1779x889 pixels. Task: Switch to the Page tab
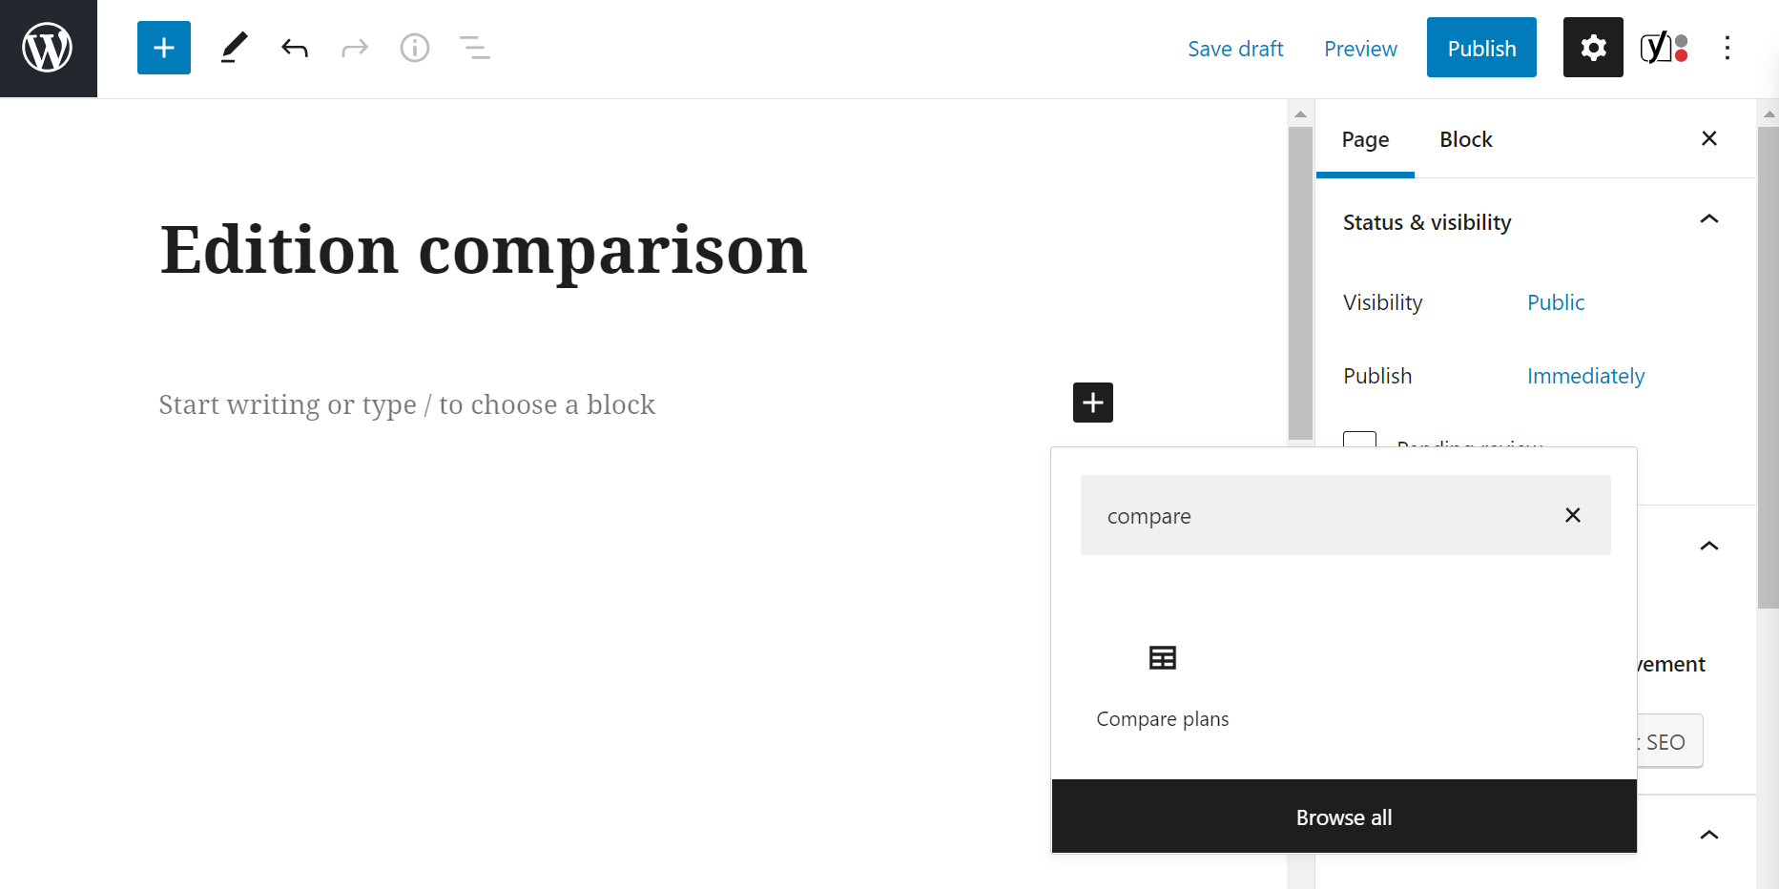click(x=1365, y=139)
